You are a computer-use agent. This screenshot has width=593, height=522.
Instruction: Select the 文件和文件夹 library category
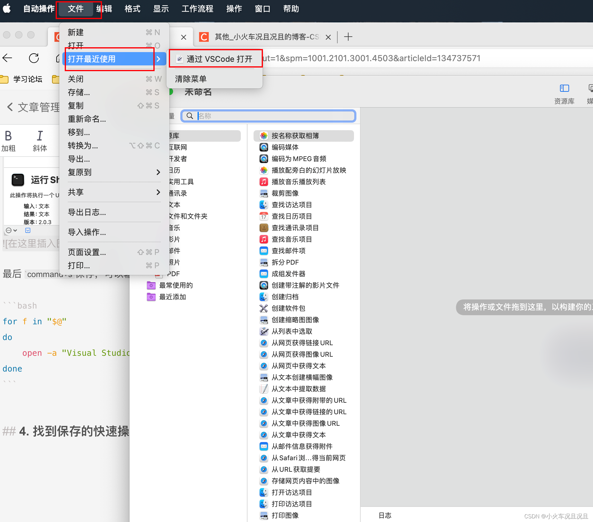(188, 216)
